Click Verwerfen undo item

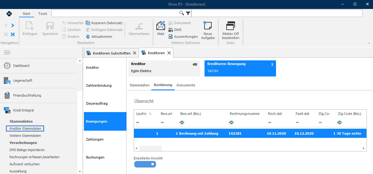pyautogui.click(x=73, y=23)
